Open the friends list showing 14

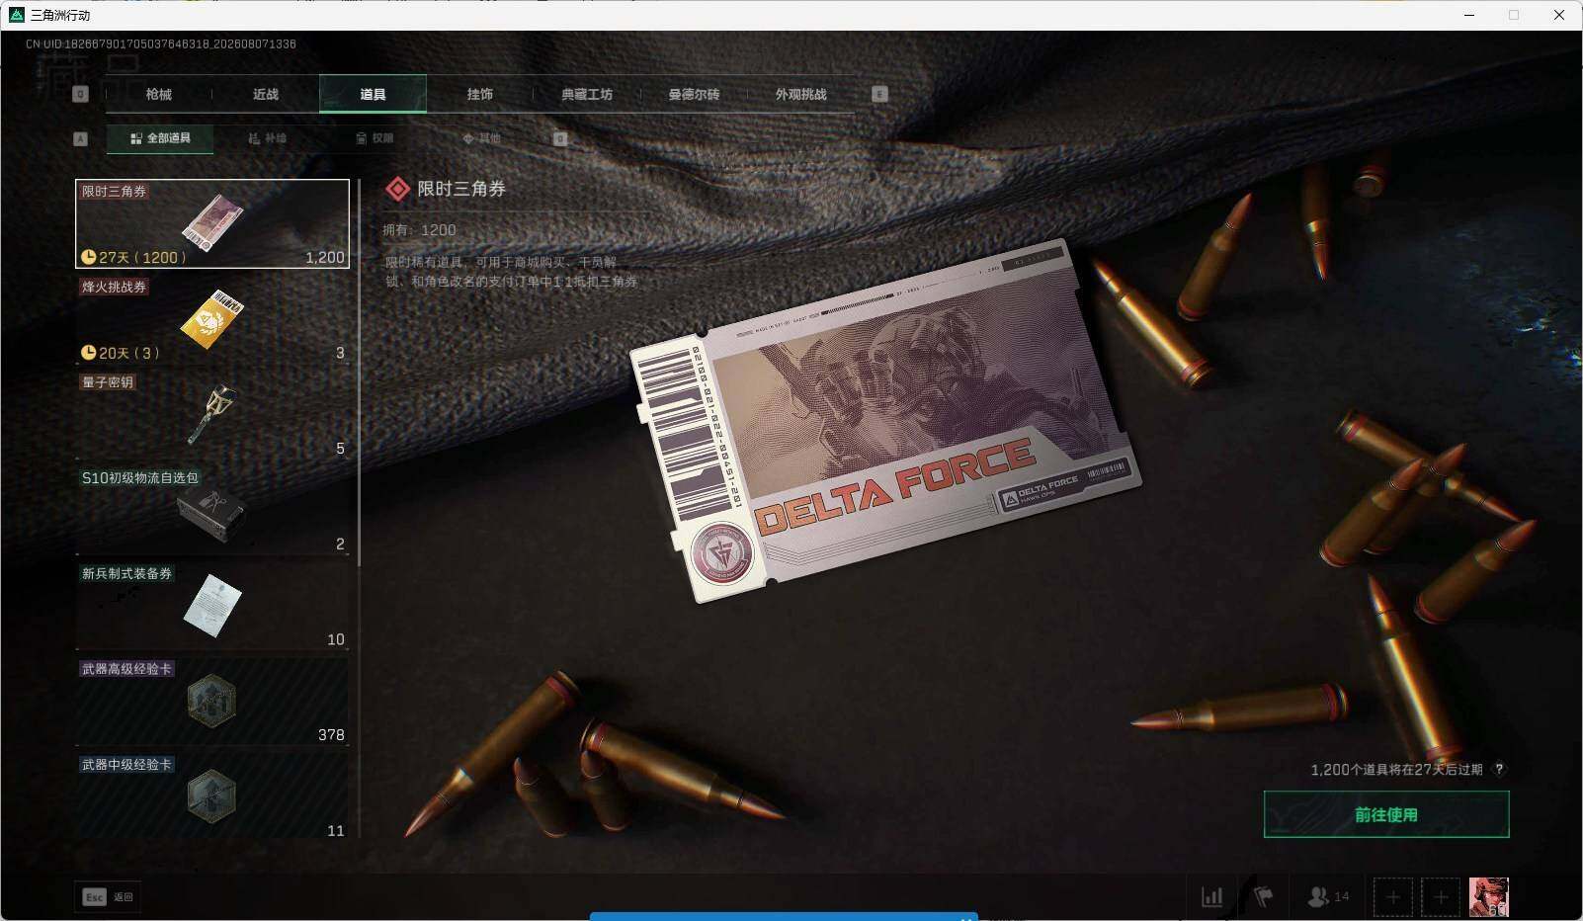coord(1327,896)
